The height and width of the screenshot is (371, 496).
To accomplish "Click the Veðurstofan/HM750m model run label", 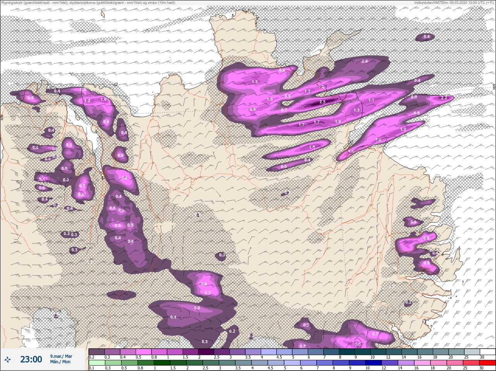I will (454, 2).
